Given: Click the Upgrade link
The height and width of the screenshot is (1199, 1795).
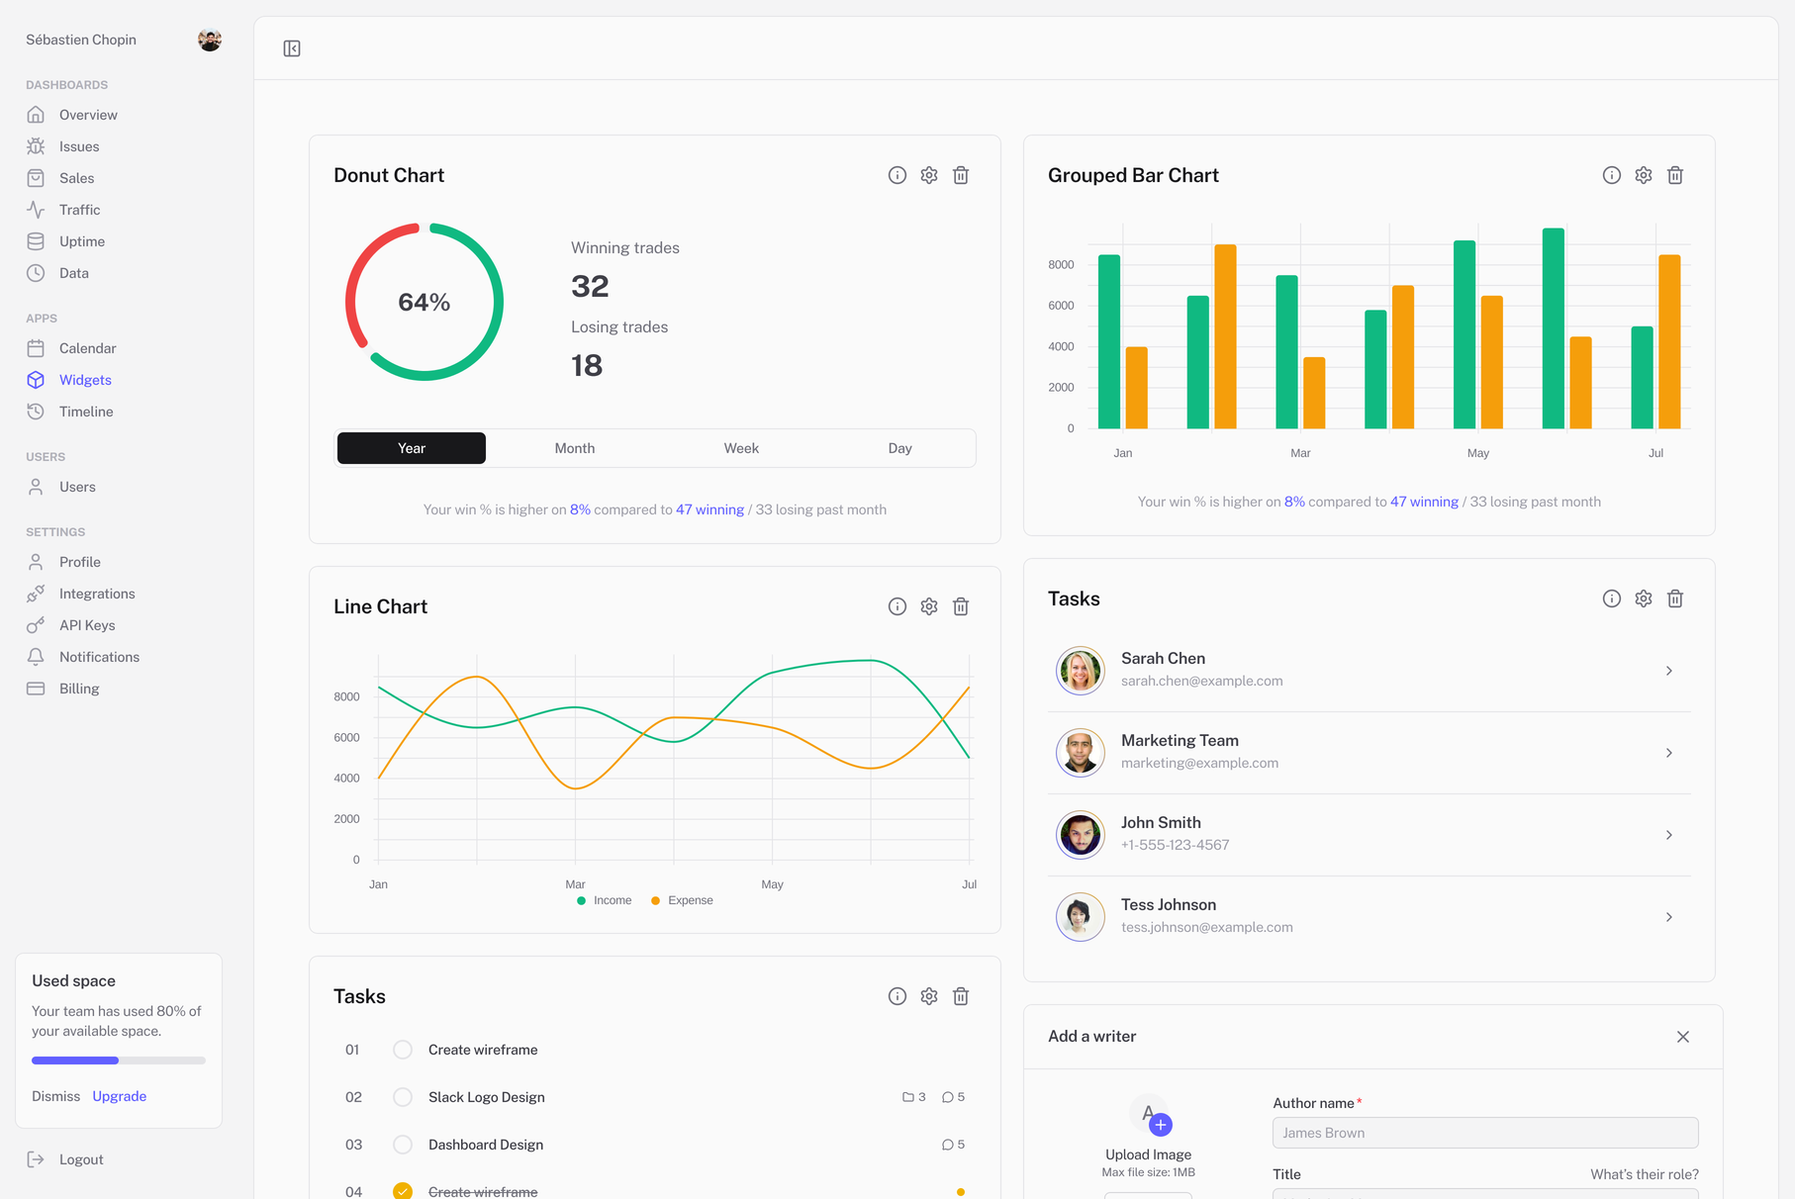Looking at the screenshot, I should [119, 1096].
